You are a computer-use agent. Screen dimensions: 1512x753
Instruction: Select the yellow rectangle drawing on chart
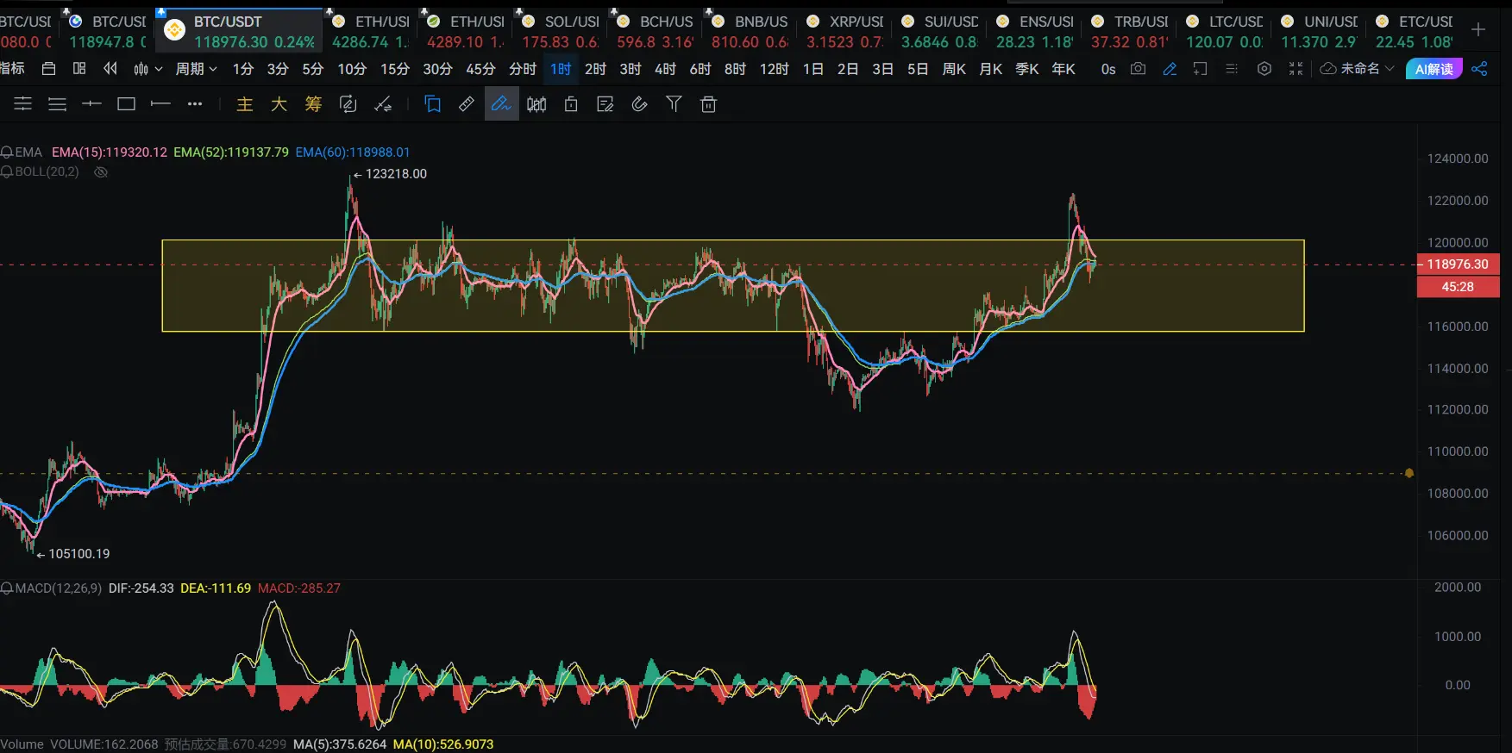point(733,285)
